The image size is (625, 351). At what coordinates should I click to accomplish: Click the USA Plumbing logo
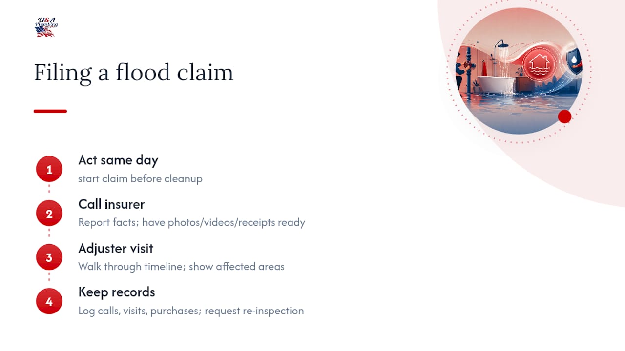[x=47, y=27]
